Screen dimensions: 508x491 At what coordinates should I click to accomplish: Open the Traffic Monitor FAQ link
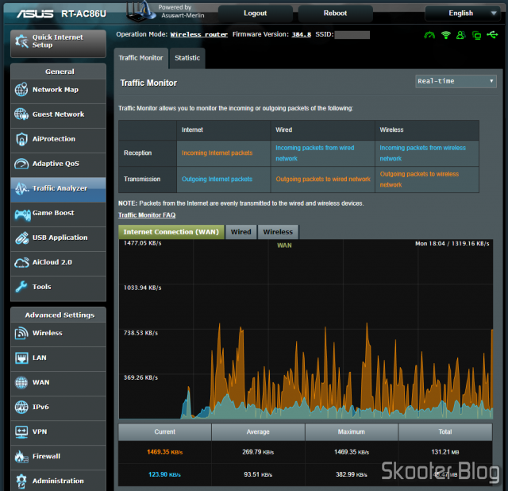[x=147, y=215]
